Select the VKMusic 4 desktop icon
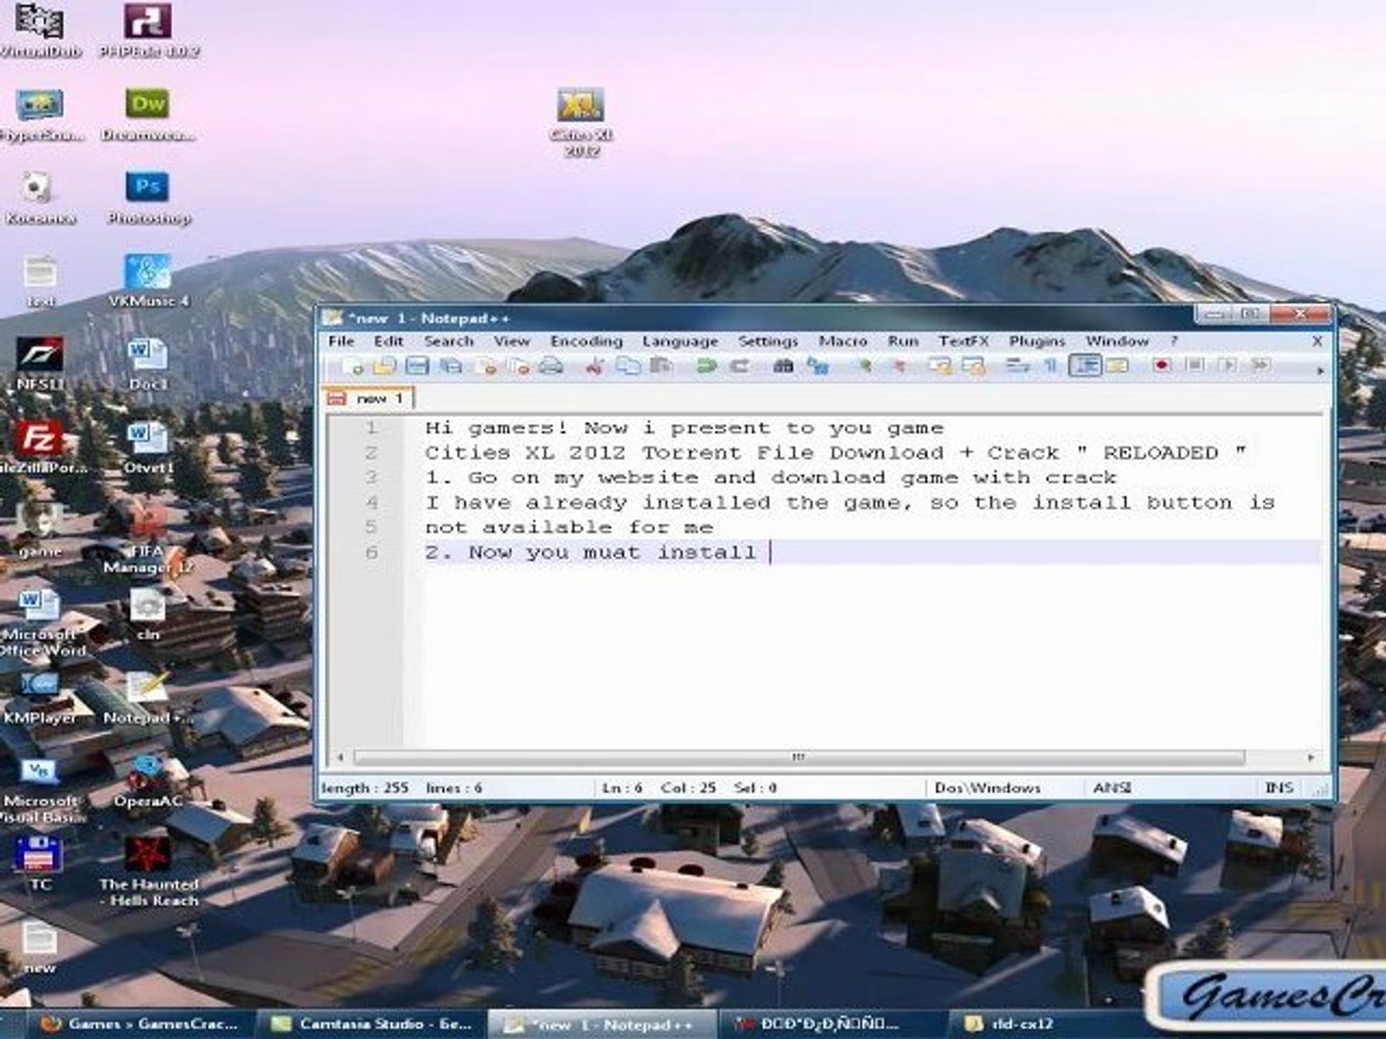The width and height of the screenshot is (1386, 1039). tap(148, 281)
